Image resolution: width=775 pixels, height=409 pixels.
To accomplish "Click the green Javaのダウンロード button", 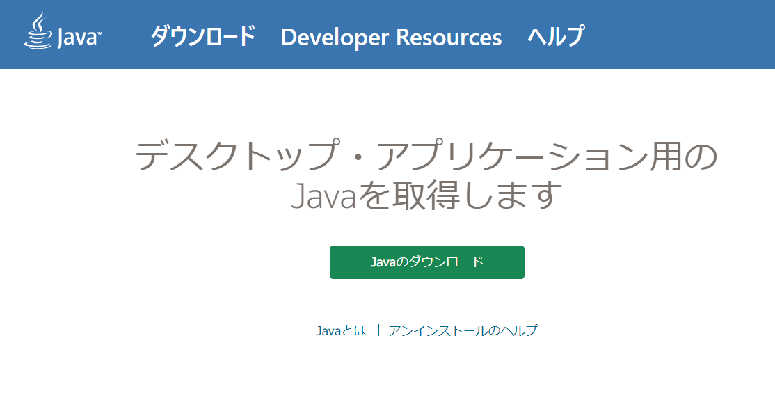I will [x=427, y=262].
